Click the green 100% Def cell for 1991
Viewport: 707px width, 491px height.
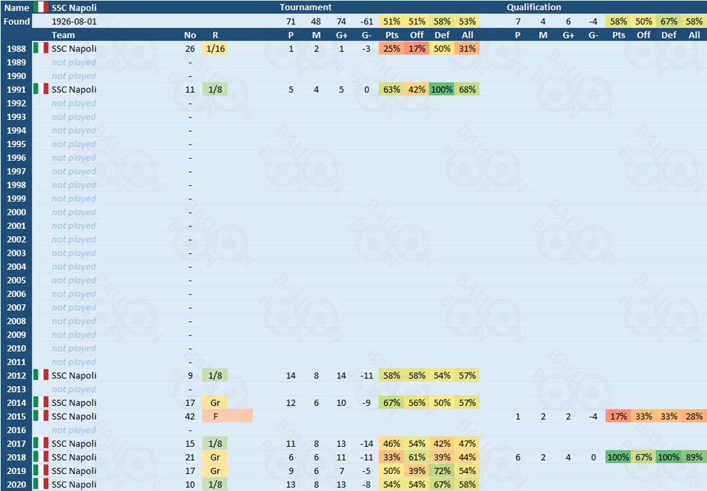point(442,89)
